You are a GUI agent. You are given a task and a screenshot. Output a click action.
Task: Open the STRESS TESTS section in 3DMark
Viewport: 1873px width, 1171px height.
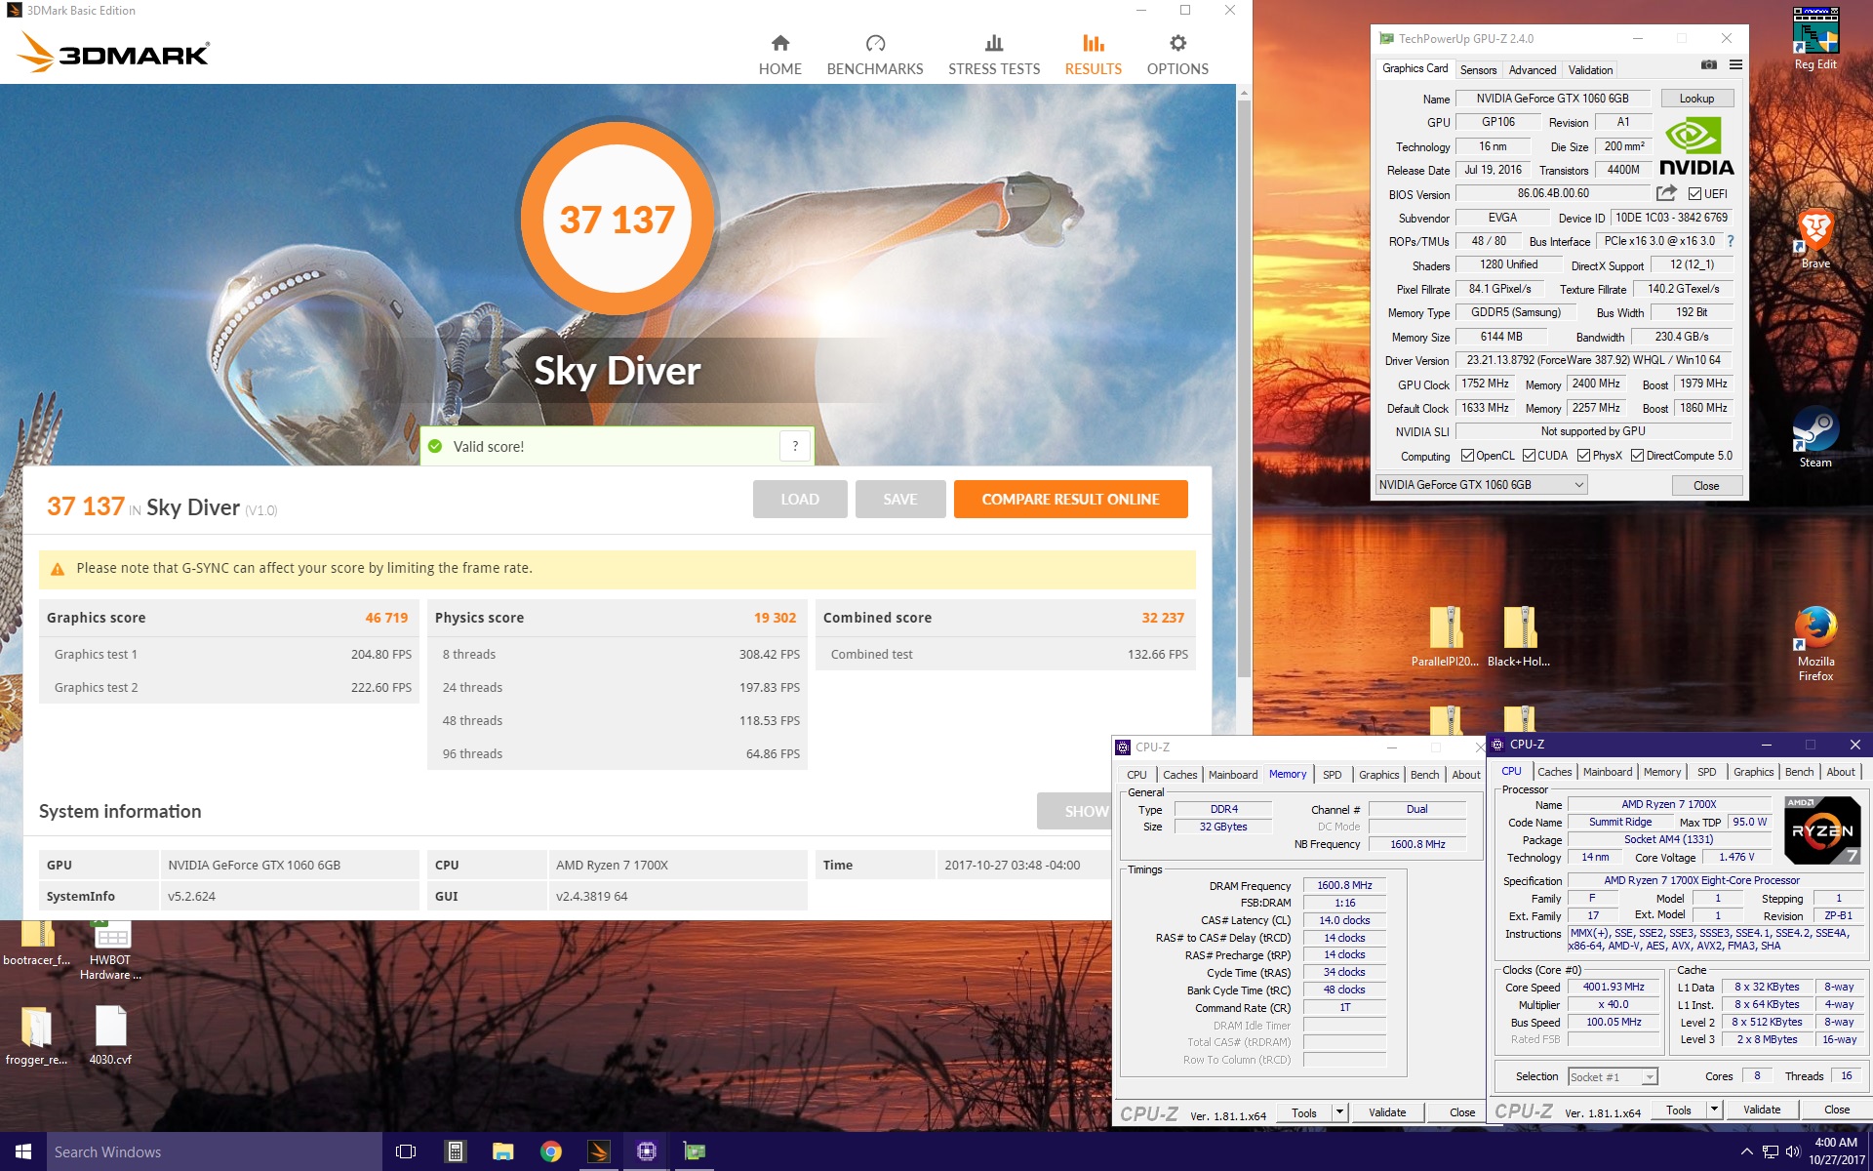pos(994,56)
